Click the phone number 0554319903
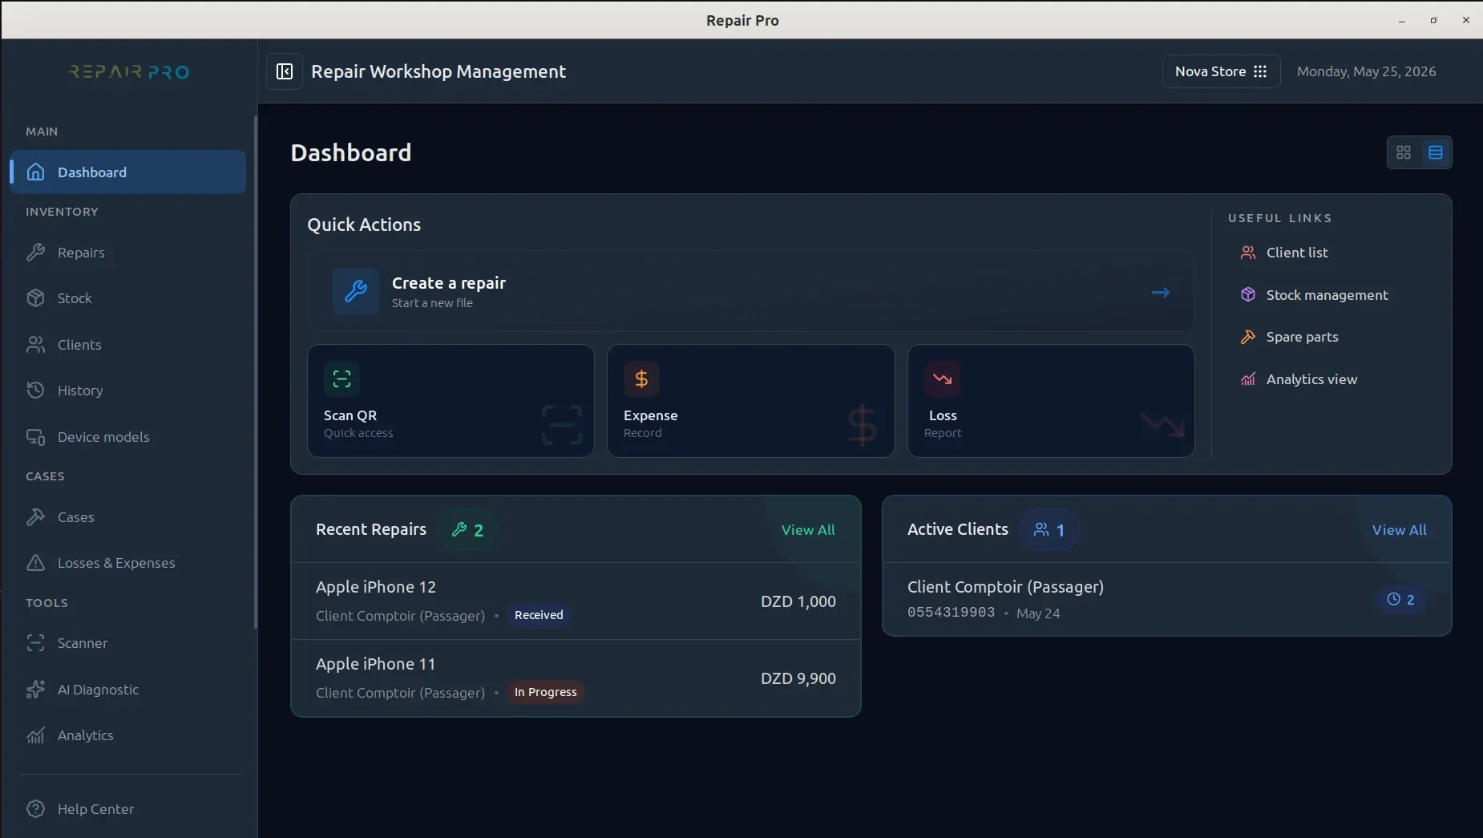 [951, 613]
